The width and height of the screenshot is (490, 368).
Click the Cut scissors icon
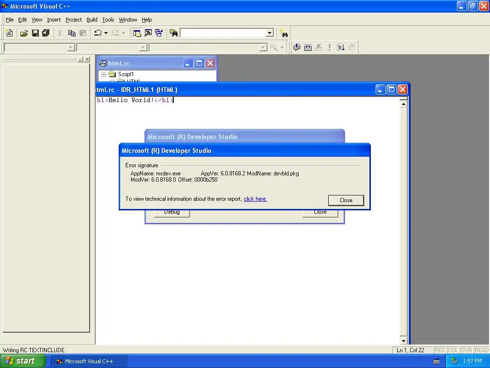(x=60, y=33)
